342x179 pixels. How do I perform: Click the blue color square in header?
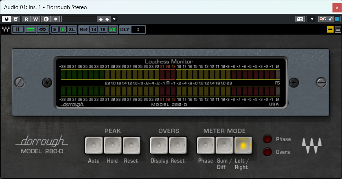pos(337,19)
